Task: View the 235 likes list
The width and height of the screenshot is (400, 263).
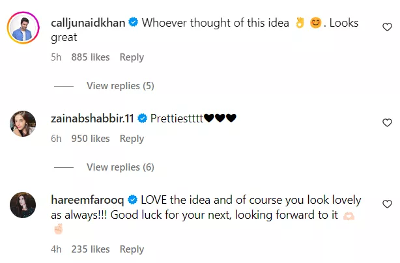Action: tap(91, 249)
